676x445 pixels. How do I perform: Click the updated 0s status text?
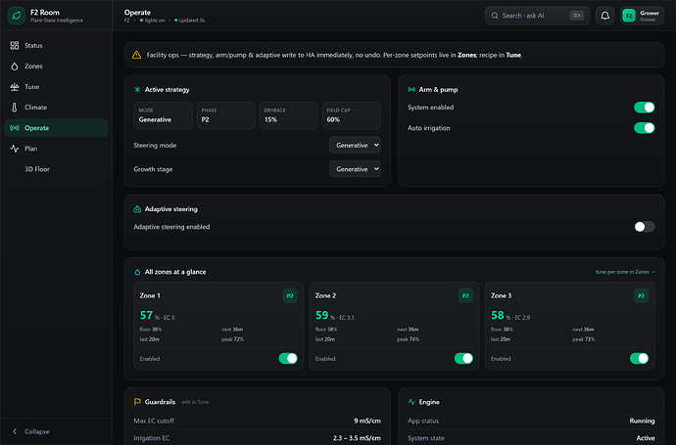192,21
